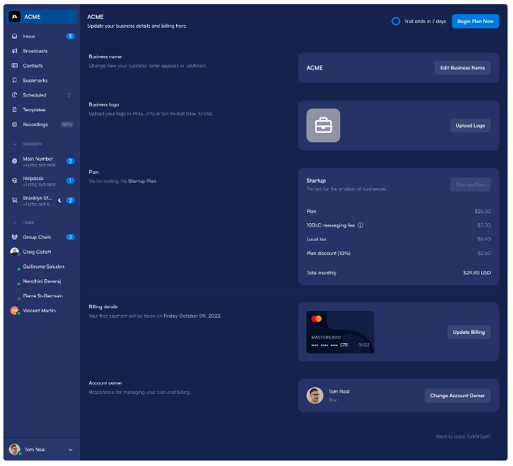
Task: Click the Mastercard logo on the card
Action: coord(317,318)
